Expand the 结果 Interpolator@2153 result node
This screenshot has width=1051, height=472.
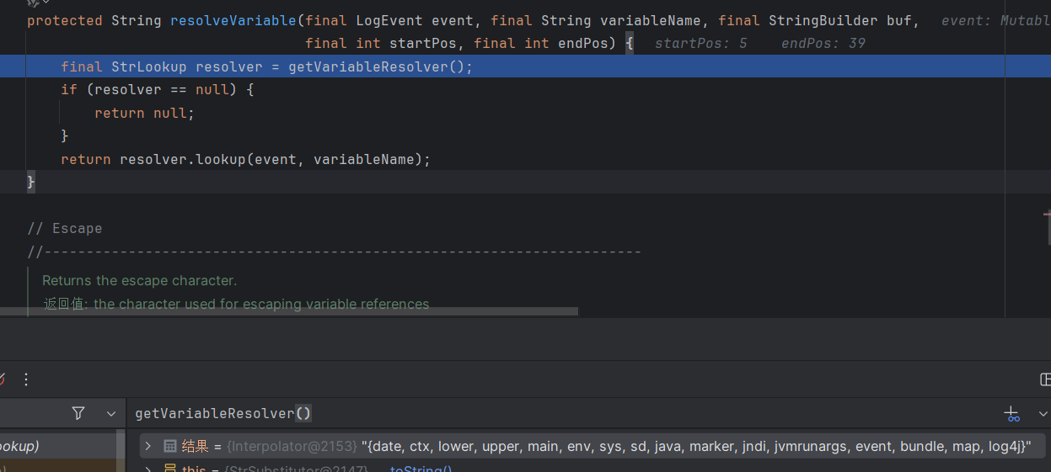pos(148,446)
